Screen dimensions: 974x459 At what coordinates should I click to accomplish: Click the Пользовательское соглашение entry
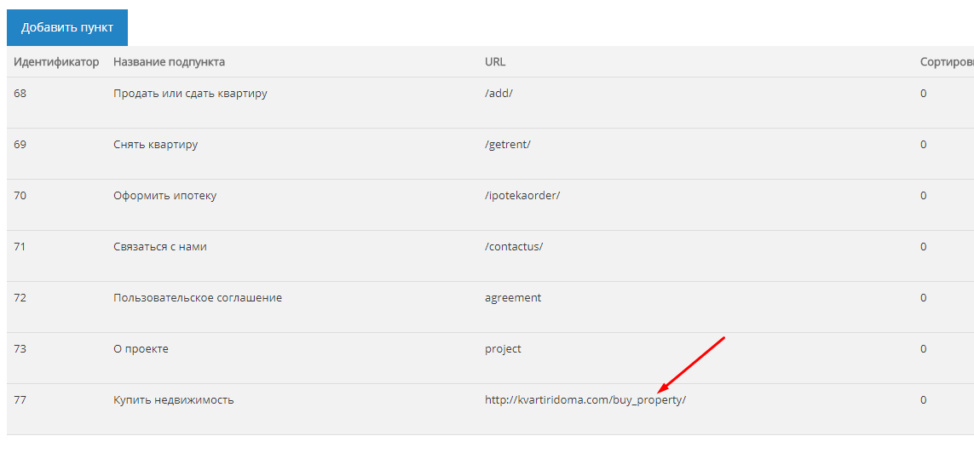198,297
